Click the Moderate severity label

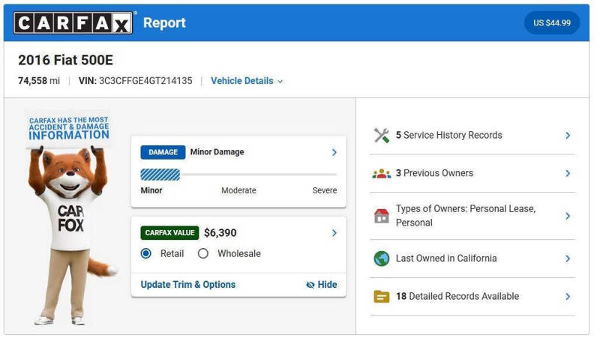tap(238, 190)
